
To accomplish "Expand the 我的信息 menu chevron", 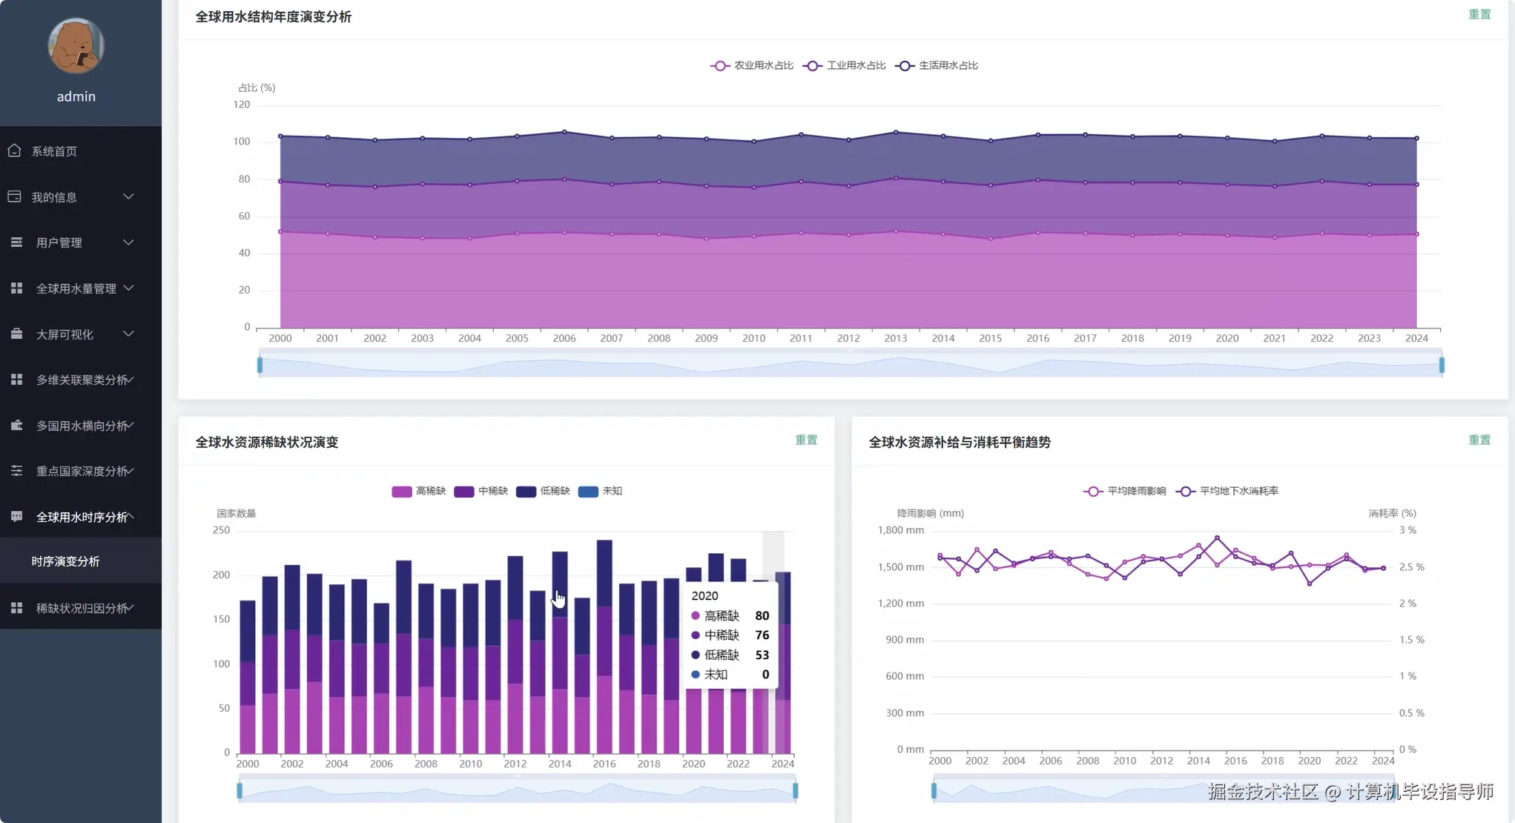I will click(128, 196).
